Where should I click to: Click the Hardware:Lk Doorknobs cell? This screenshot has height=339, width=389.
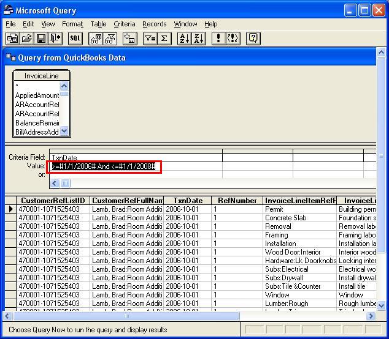coord(299,261)
